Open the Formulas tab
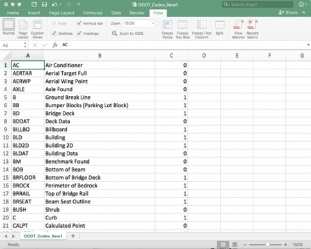 tap(93, 13)
